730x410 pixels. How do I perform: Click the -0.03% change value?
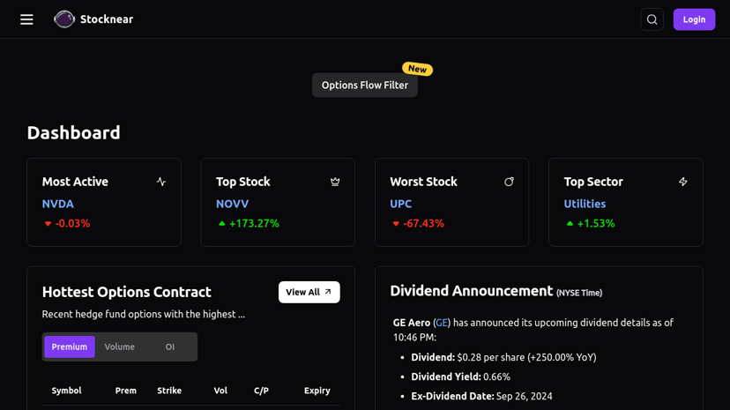[72, 223]
